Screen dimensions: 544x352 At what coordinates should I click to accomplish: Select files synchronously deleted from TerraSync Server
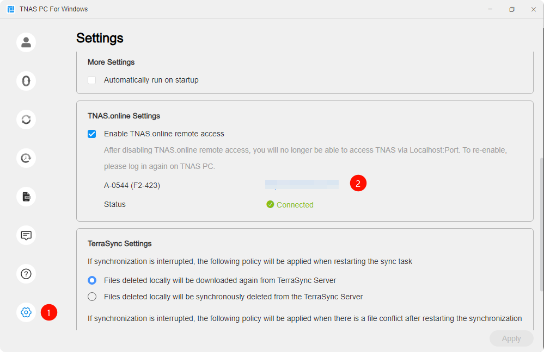[x=92, y=297]
